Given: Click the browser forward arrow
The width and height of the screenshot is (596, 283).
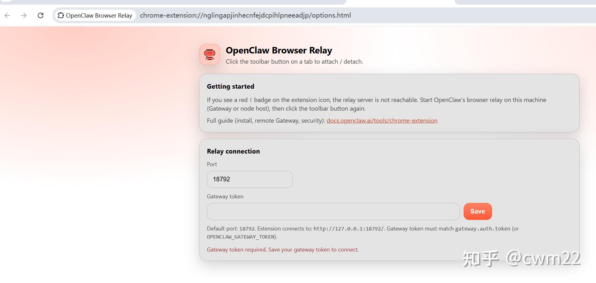Looking at the screenshot, I should click(x=24, y=15).
